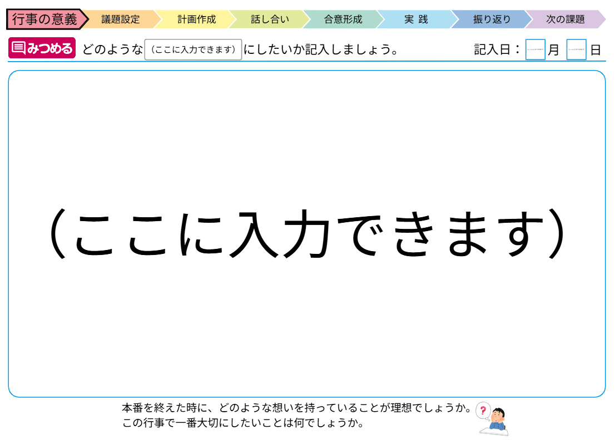The height and width of the screenshot is (440, 615).
Task: Select the 実践 step arrow
Action: coord(416,19)
